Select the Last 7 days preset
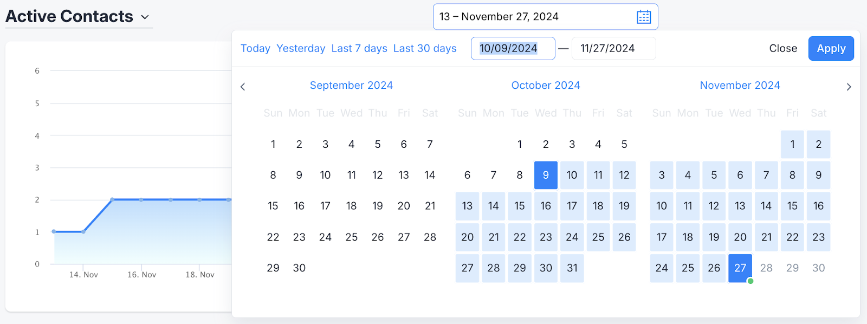This screenshot has height=324, width=867. pyautogui.click(x=359, y=48)
